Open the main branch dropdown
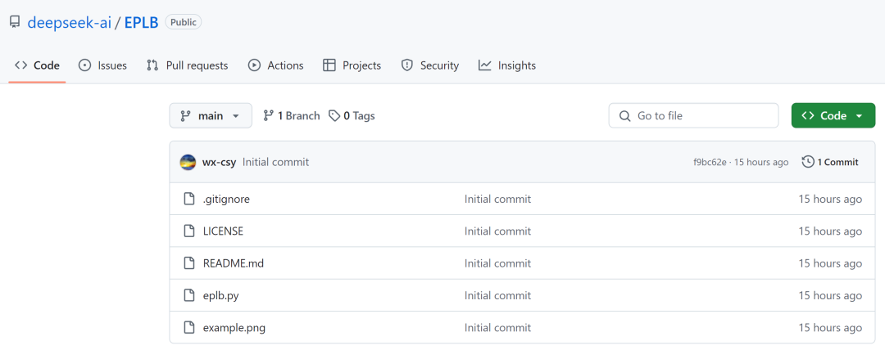Image resolution: width=885 pixels, height=350 pixels. coord(211,116)
